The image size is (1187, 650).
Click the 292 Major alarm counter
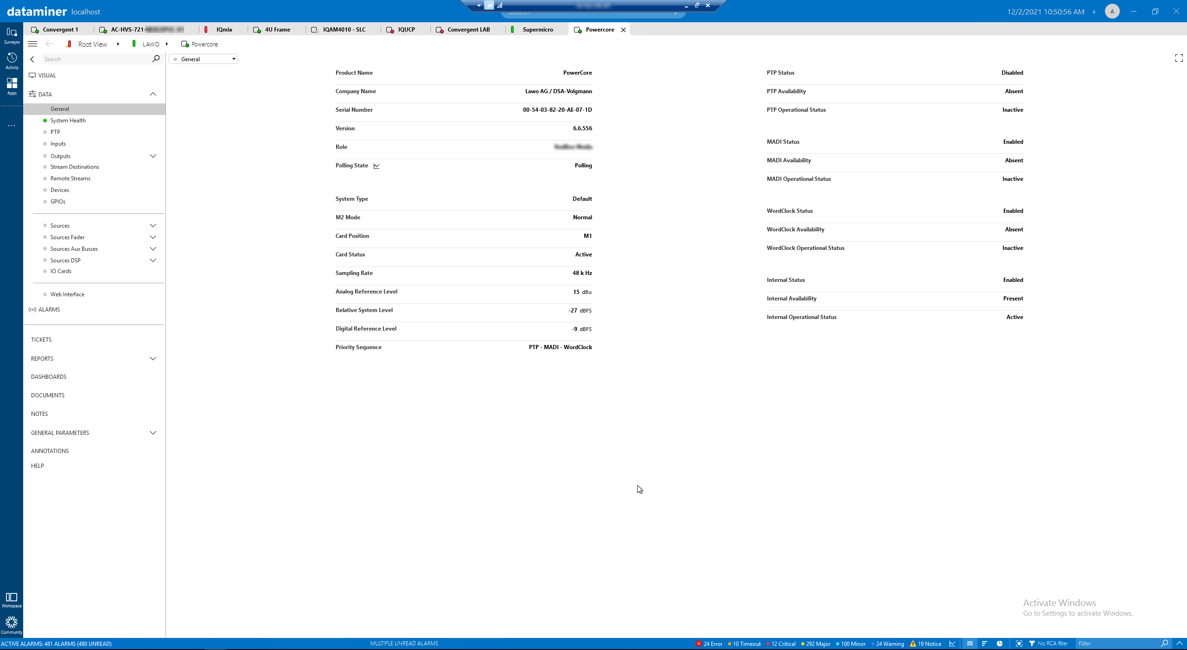[816, 644]
